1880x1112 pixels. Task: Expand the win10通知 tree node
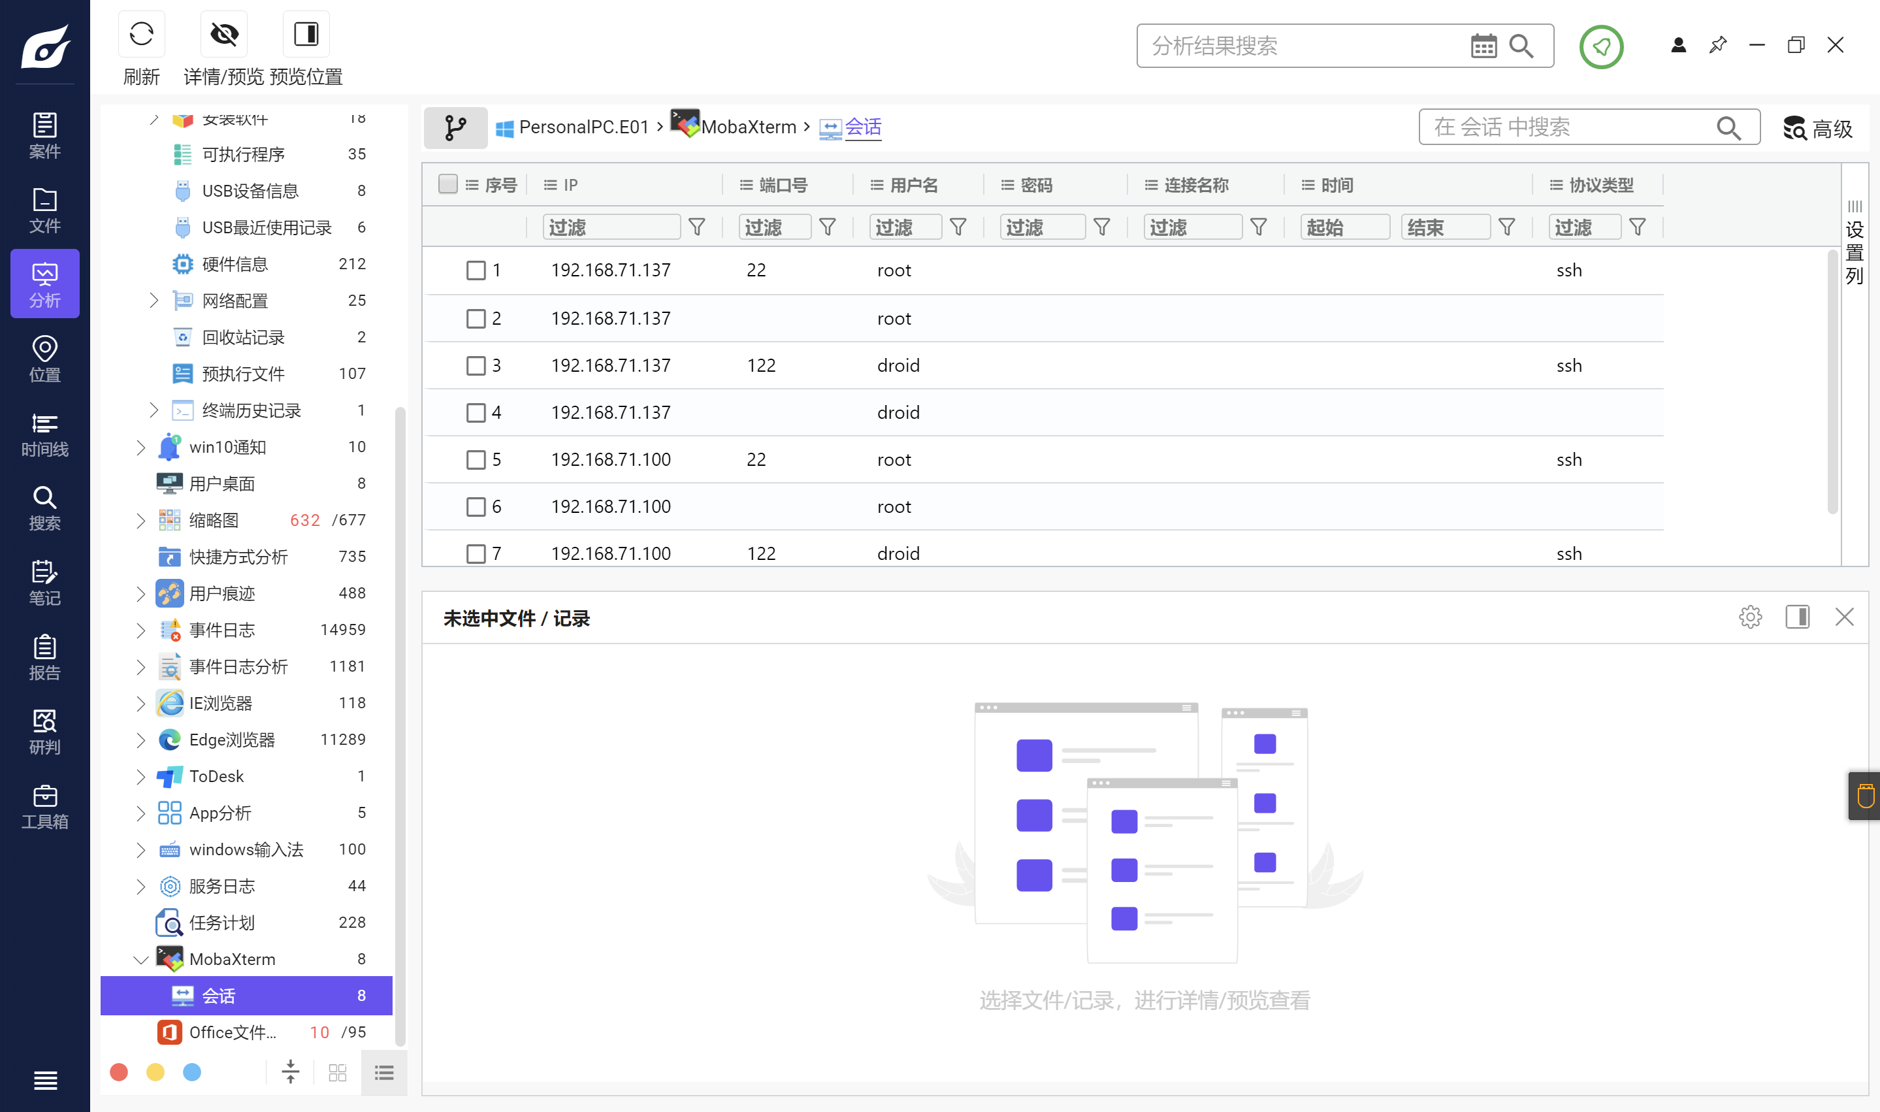point(141,448)
